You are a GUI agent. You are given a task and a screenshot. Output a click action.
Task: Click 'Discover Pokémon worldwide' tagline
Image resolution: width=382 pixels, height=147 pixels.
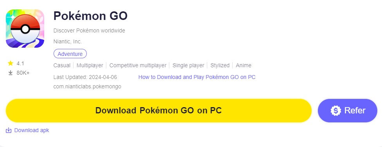[89, 31]
